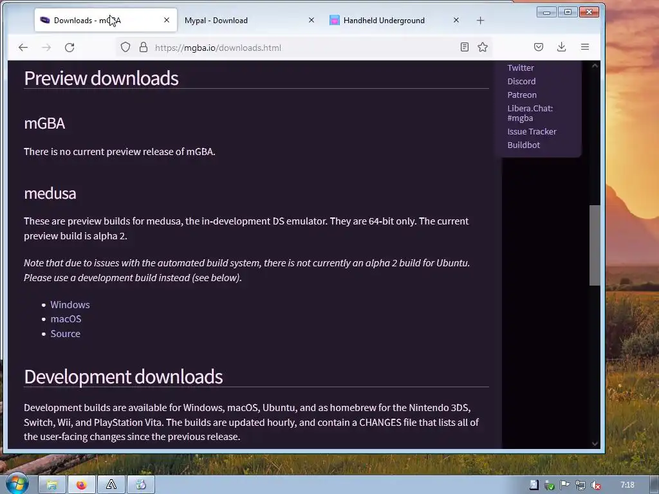Click the triangle-logo app in the taskbar

point(111,485)
